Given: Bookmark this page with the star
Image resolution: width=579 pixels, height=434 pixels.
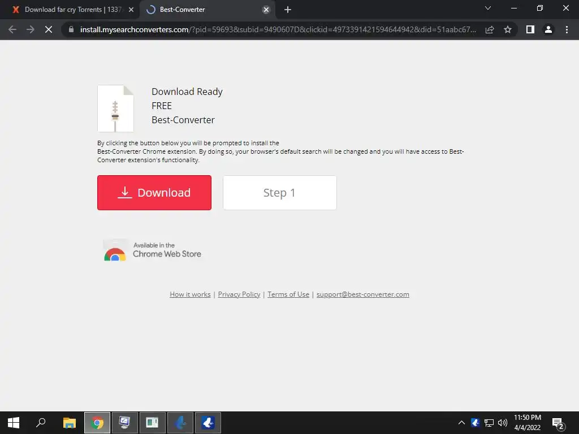Looking at the screenshot, I should 508,29.
